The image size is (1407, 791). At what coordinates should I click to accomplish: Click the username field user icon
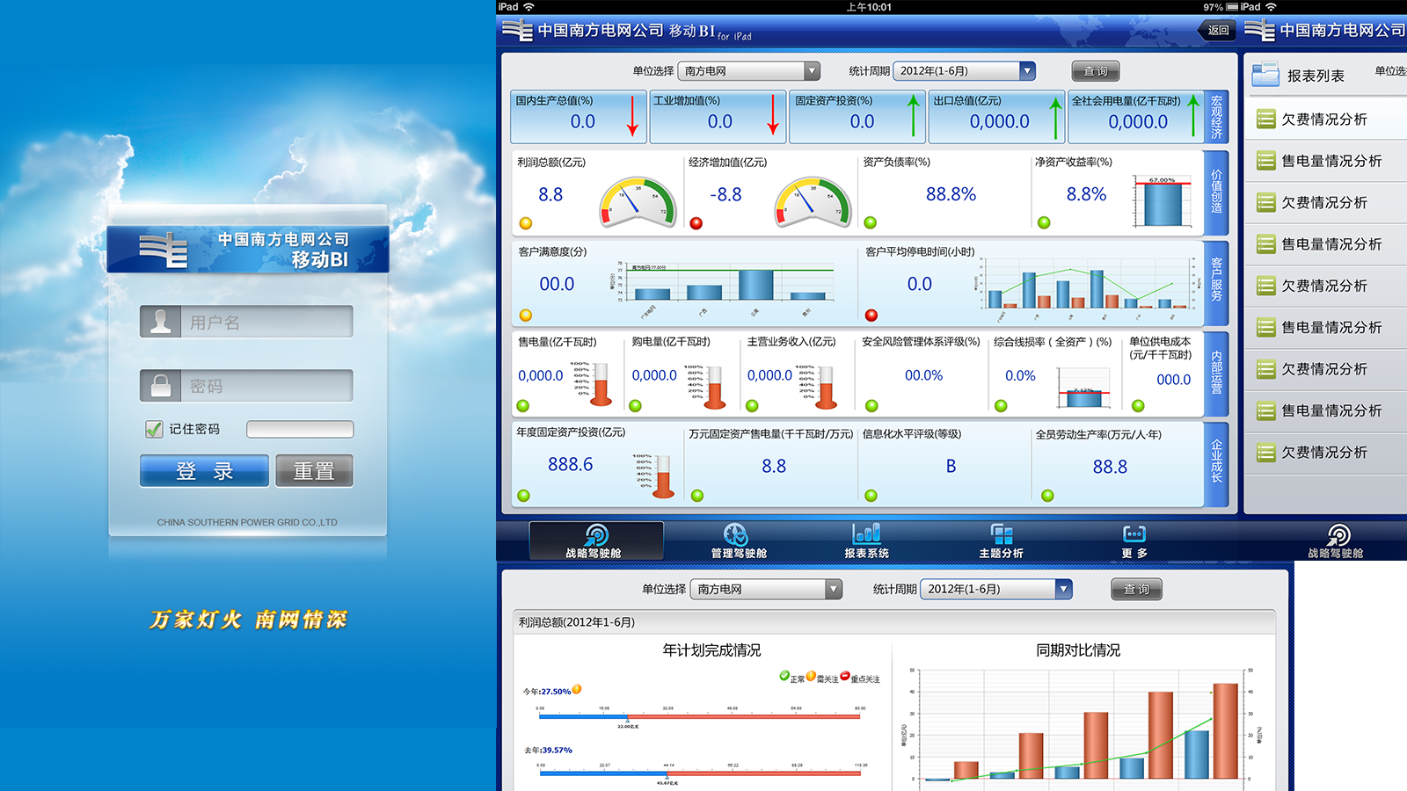pyautogui.click(x=161, y=322)
